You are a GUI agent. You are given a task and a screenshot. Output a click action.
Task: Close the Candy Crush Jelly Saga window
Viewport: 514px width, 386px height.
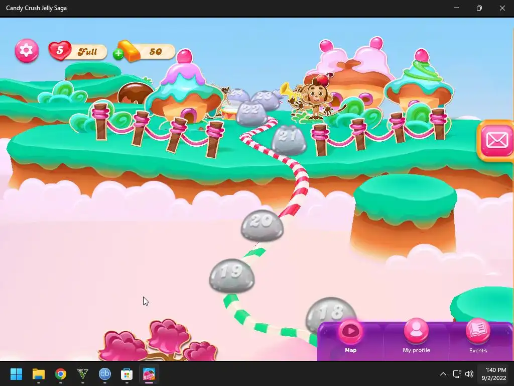click(502, 8)
